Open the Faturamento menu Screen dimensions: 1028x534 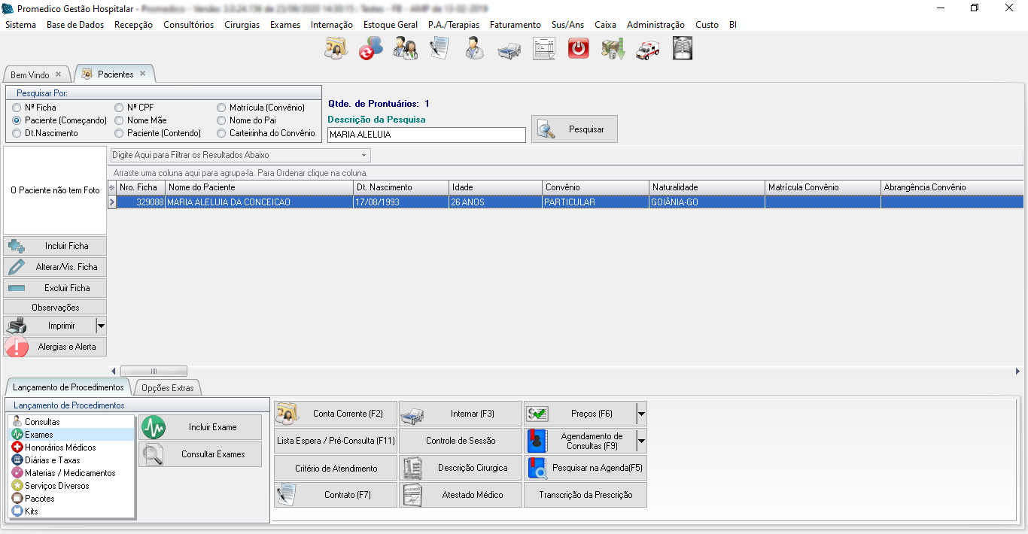[515, 25]
